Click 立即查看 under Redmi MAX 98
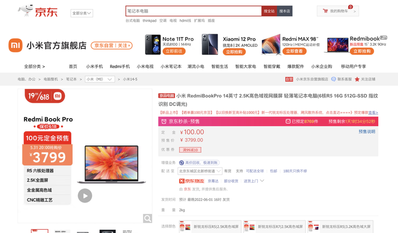The image size is (398, 233). click(x=294, y=51)
